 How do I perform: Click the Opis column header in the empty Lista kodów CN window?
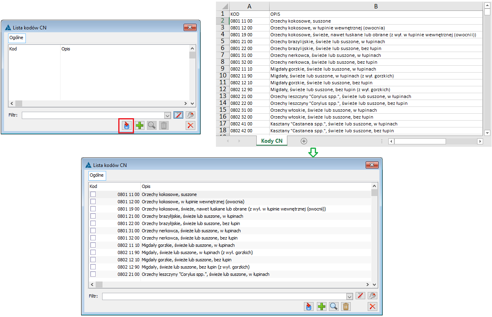(x=125, y=49)
